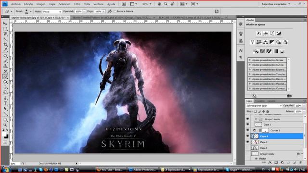Viewport: 308px width, 173px height.
Task: Add a Threshold adjustment
Action: (x=269, y=51)
